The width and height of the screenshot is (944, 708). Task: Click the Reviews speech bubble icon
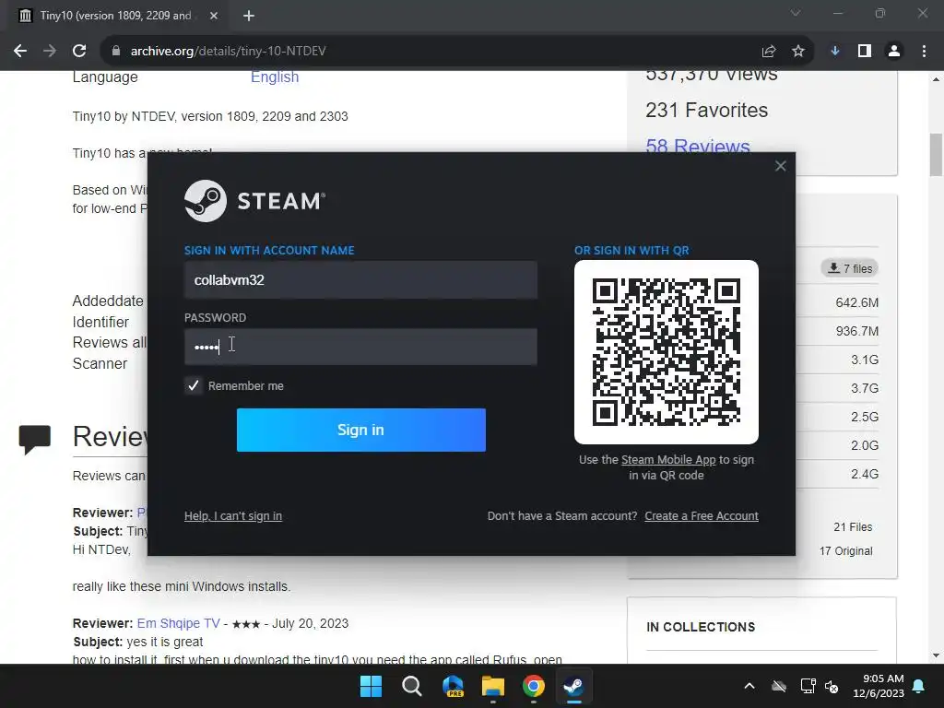click(35, 439)
